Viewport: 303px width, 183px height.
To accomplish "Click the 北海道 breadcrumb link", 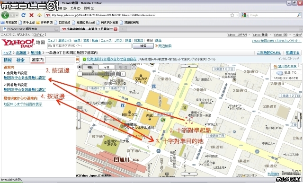I will click(21, 52).
